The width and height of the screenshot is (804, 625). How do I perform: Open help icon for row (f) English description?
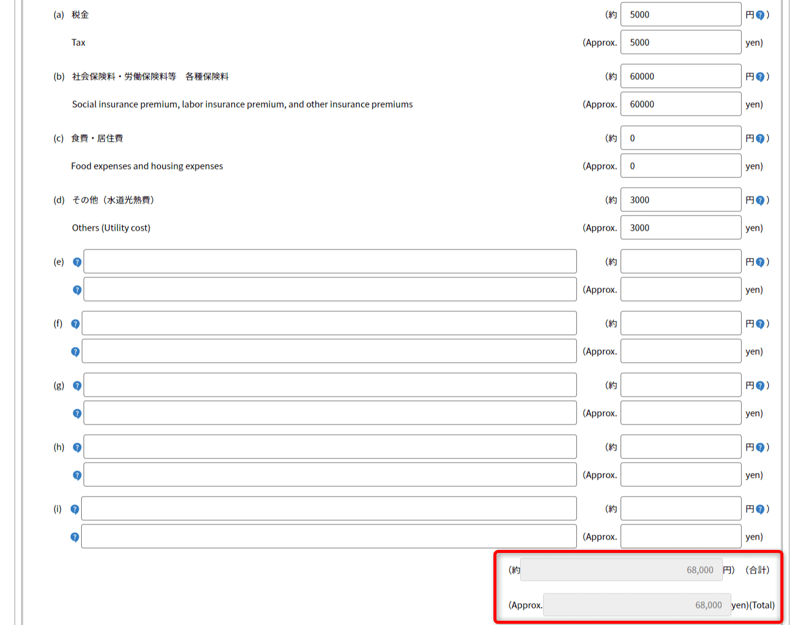click(75, 352)
